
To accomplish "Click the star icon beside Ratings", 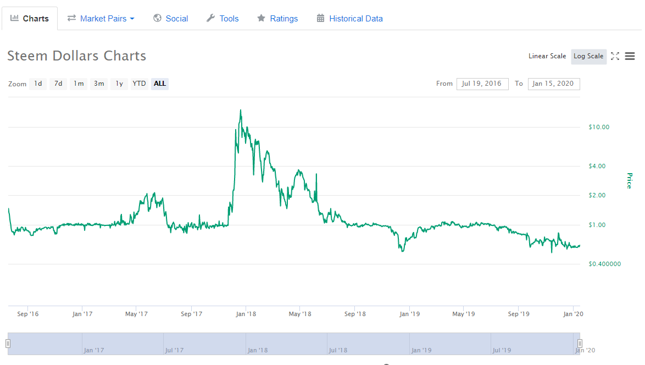I will [x=262, y=18].
